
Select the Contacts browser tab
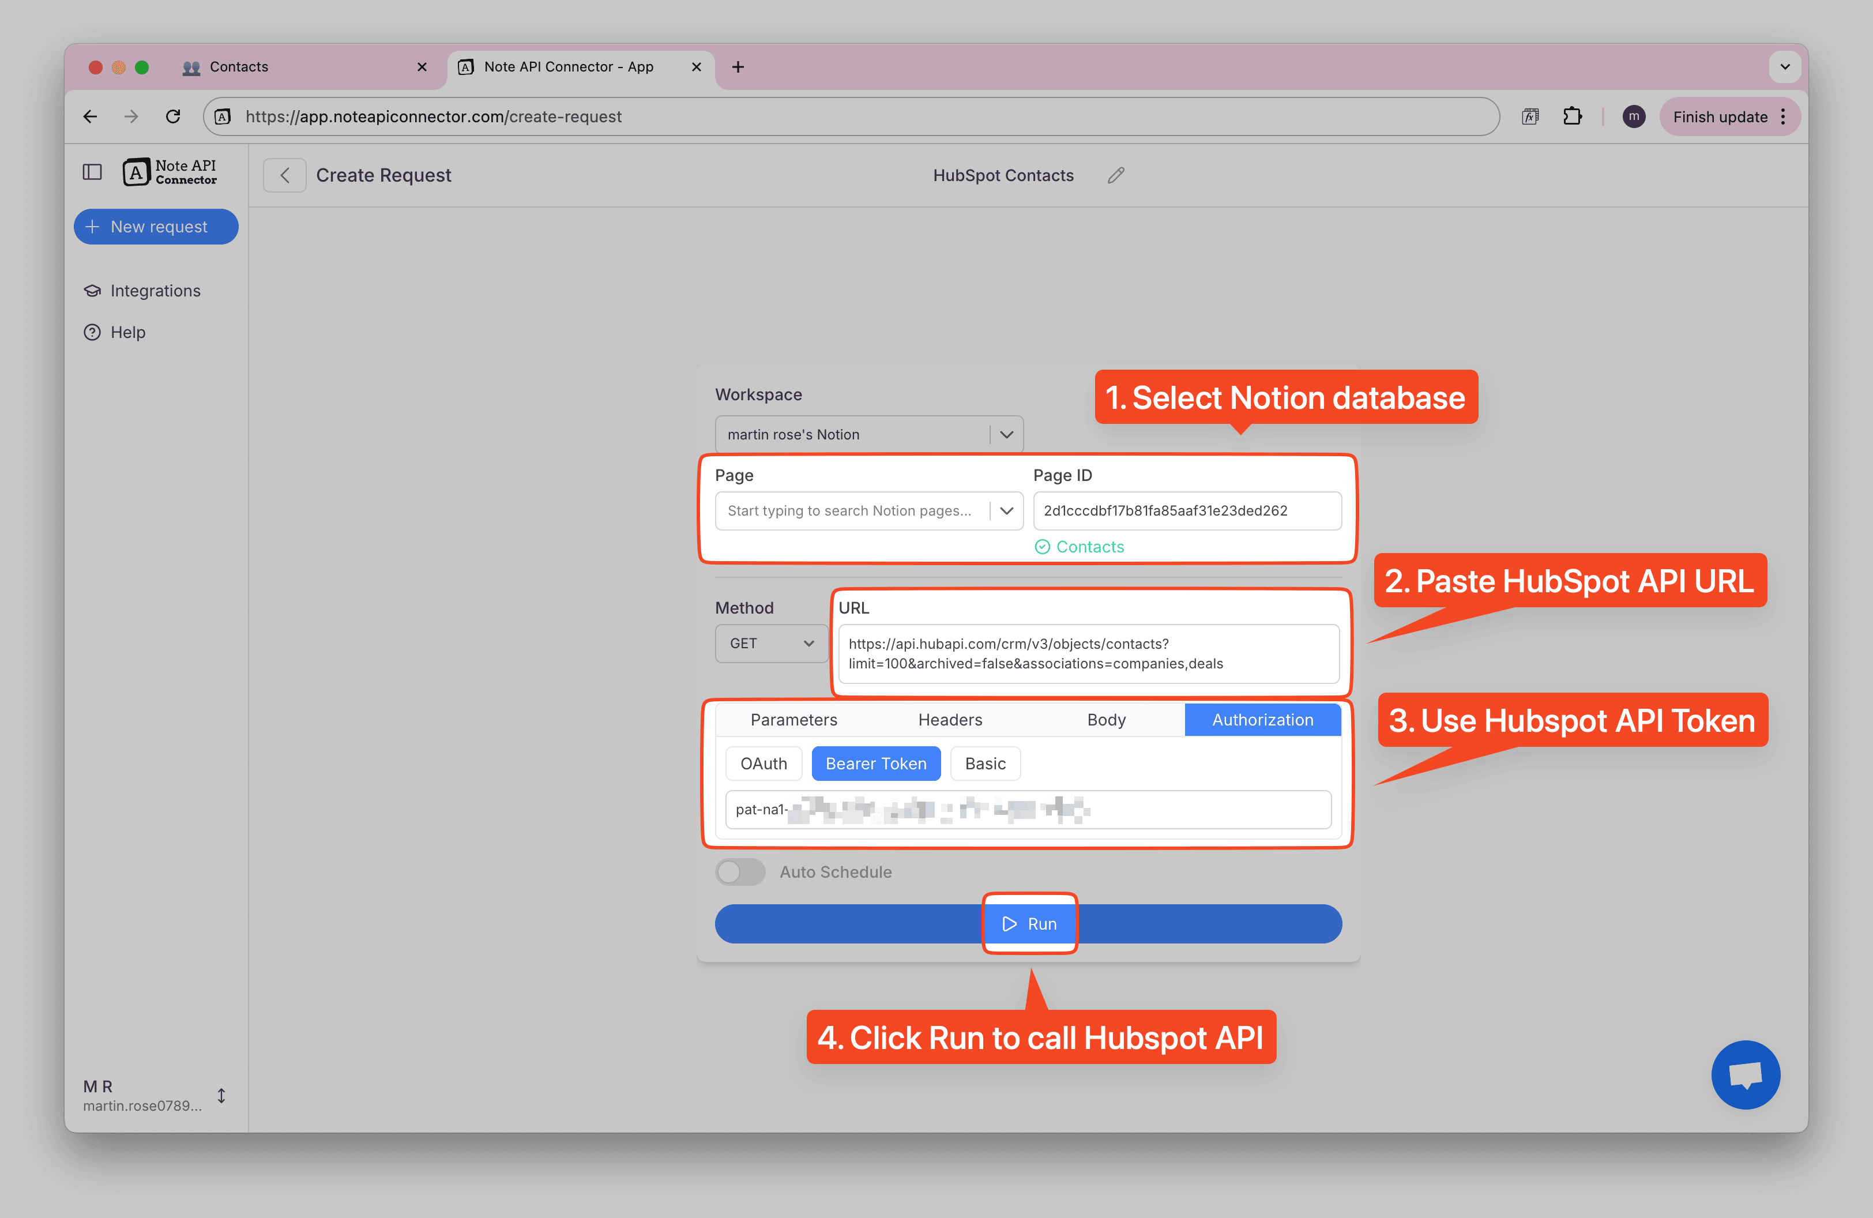239,67
